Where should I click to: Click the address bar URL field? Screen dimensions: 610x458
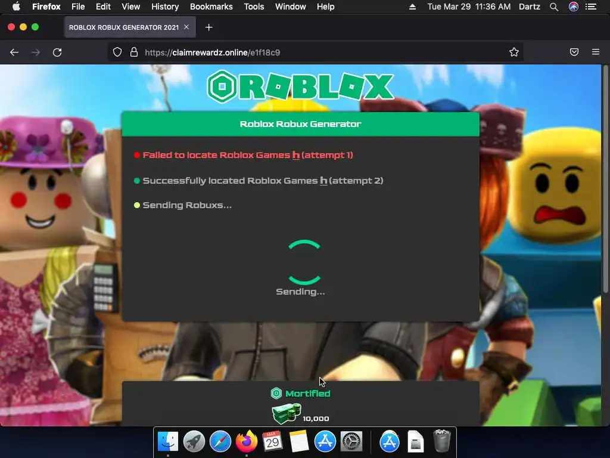click(315, 52)
